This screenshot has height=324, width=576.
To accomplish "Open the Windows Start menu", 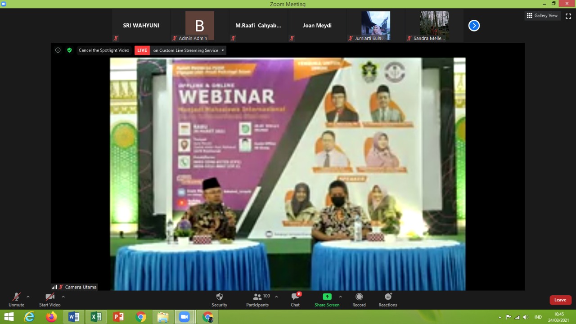I will tap(9, 317).
